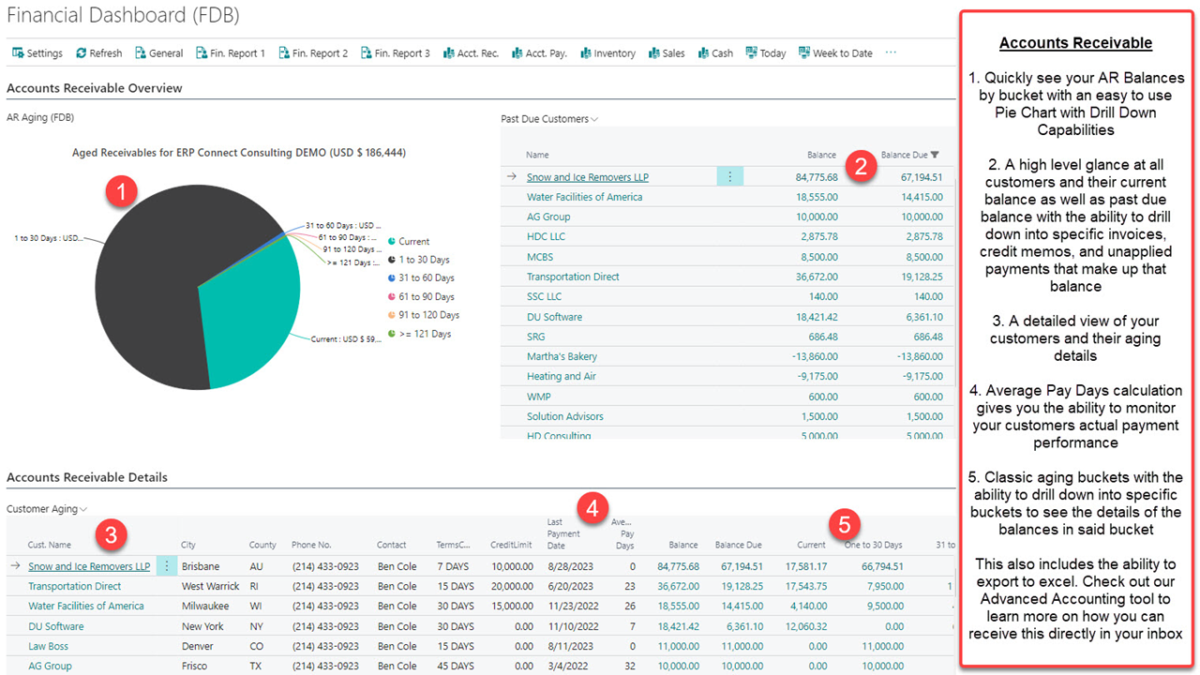This screenshot has height=675, width=1200.
Task: Open Transportation Direct in Past Due list
Action: coord(573,277)
